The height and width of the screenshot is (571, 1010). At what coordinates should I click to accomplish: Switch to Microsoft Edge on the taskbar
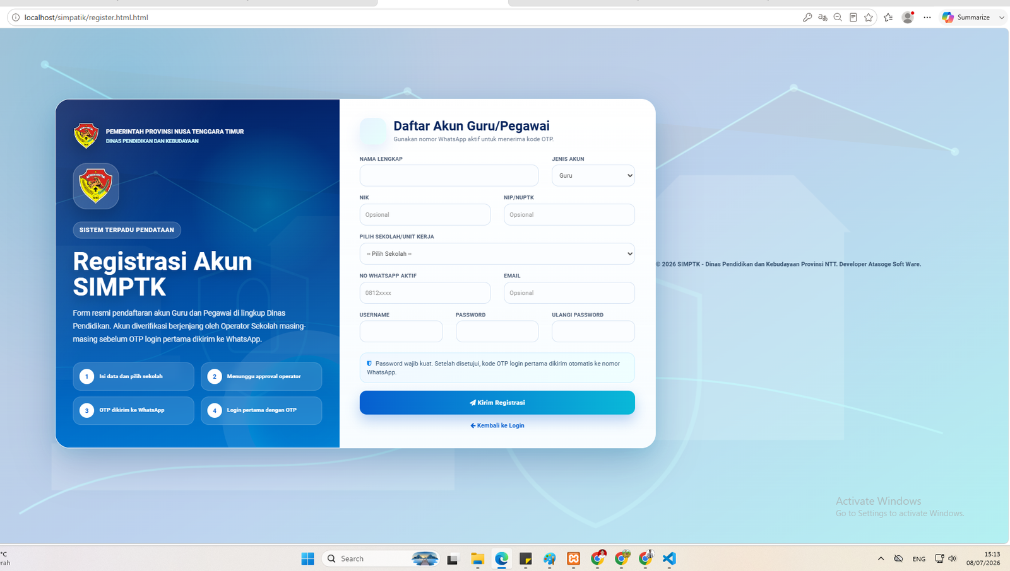(502, 558)
